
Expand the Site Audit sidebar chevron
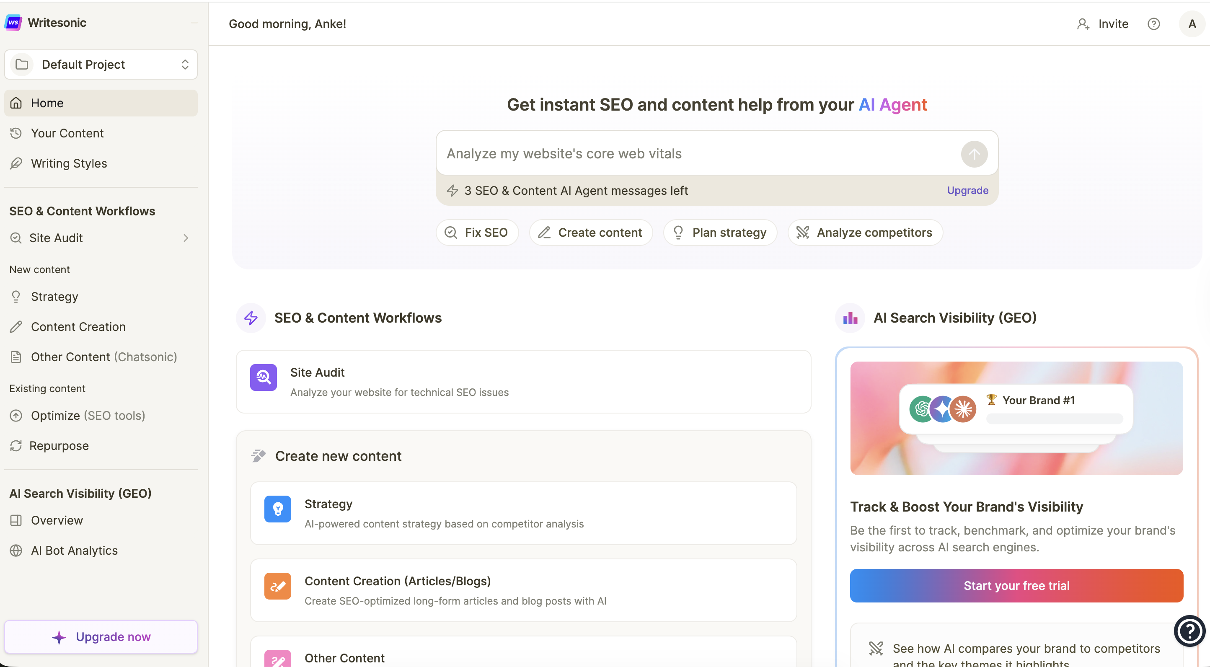[186, 238]
